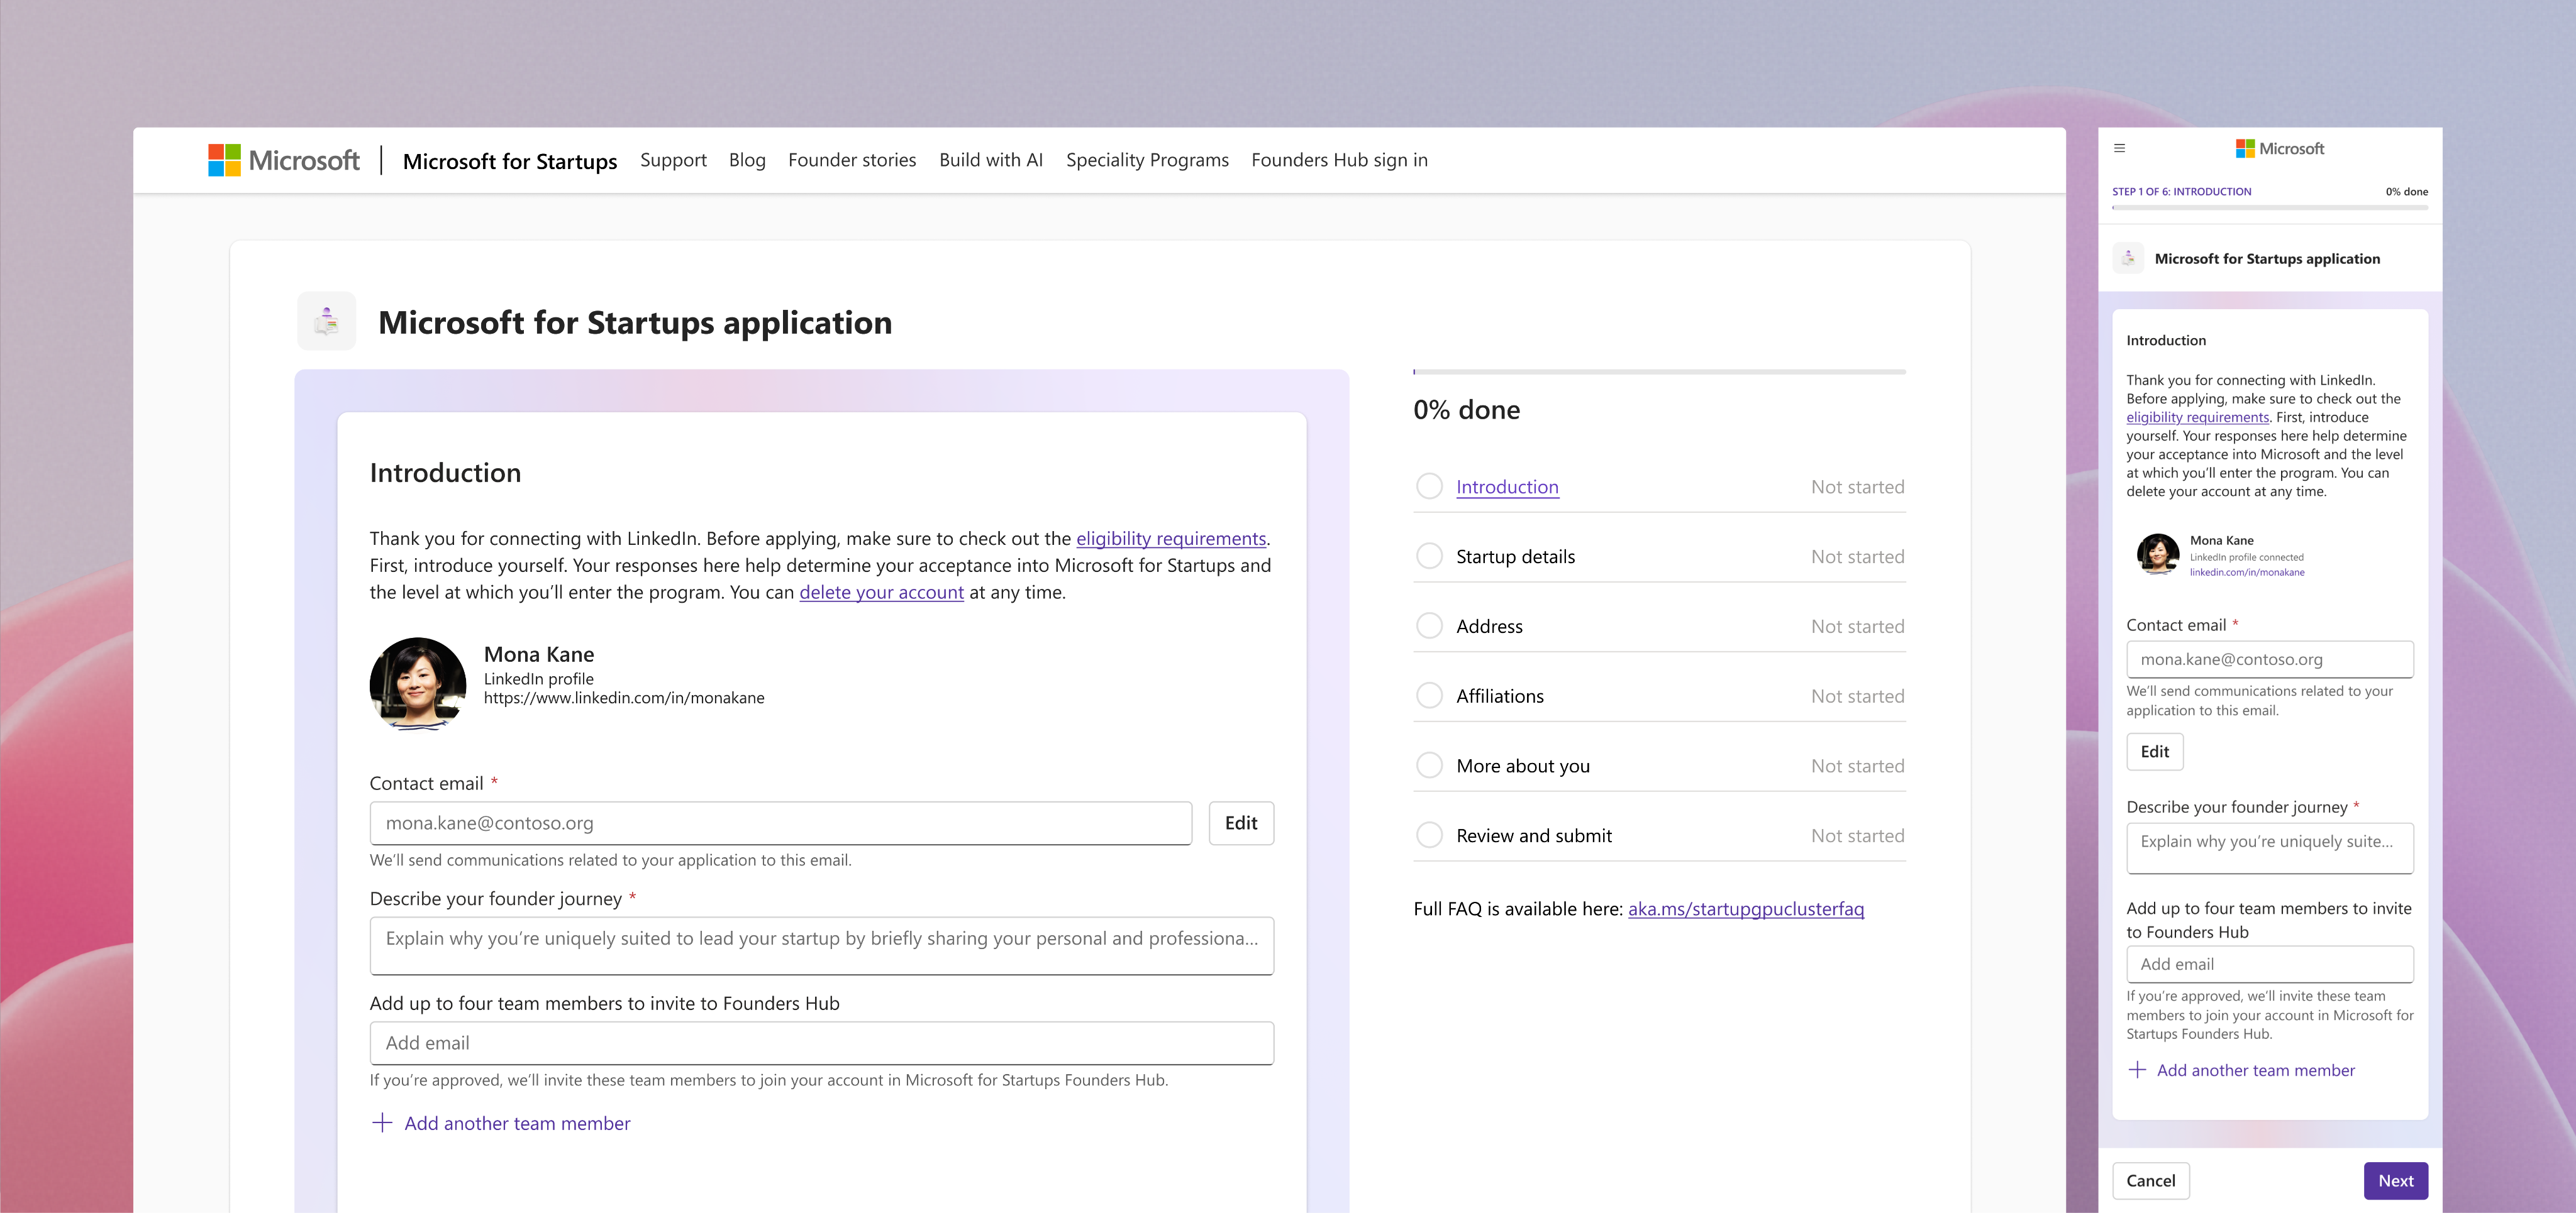
Task: Click the Next button
Action: [2396, 1181]
